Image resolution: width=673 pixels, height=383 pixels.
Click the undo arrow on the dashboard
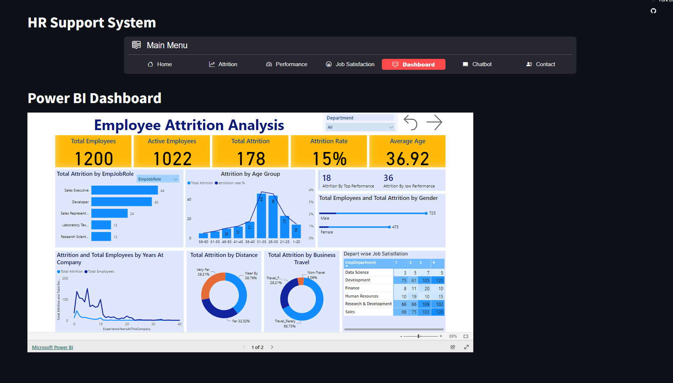tap(410, 123)
